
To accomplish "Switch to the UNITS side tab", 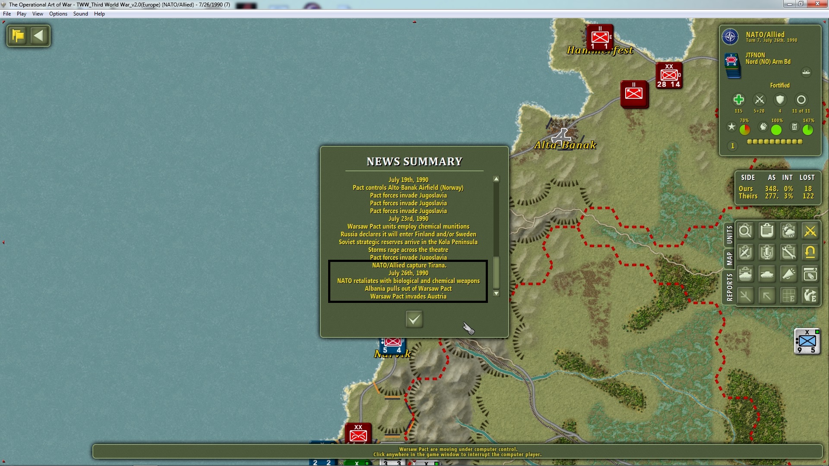I will [x=730, y=235].
